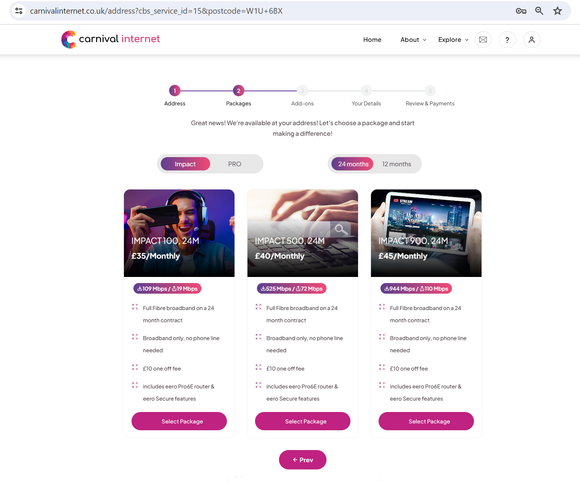Click the Prev button
580x482 pixels.
(303, 460)
